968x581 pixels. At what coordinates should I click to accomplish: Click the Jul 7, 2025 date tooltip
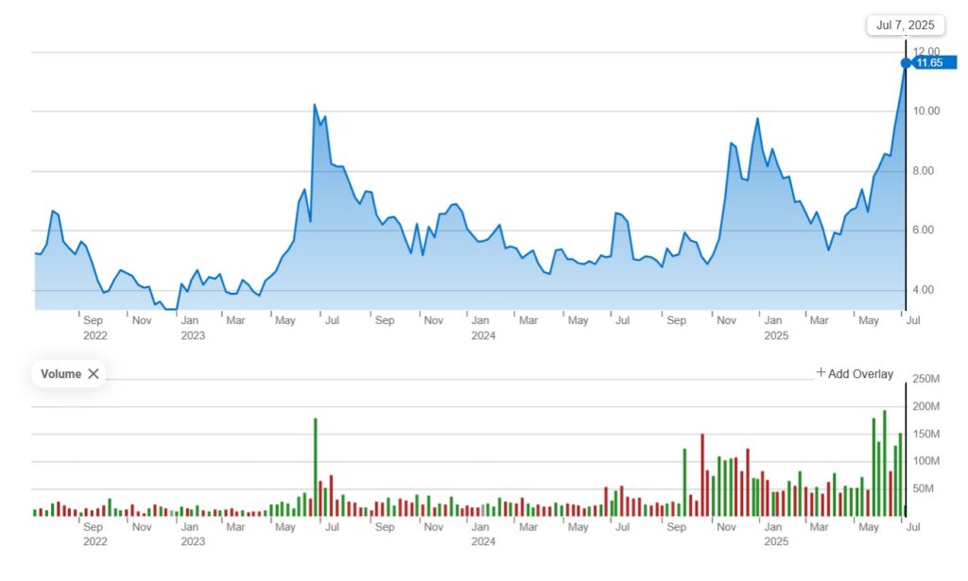pyautogui.click(x=905, y=26)
